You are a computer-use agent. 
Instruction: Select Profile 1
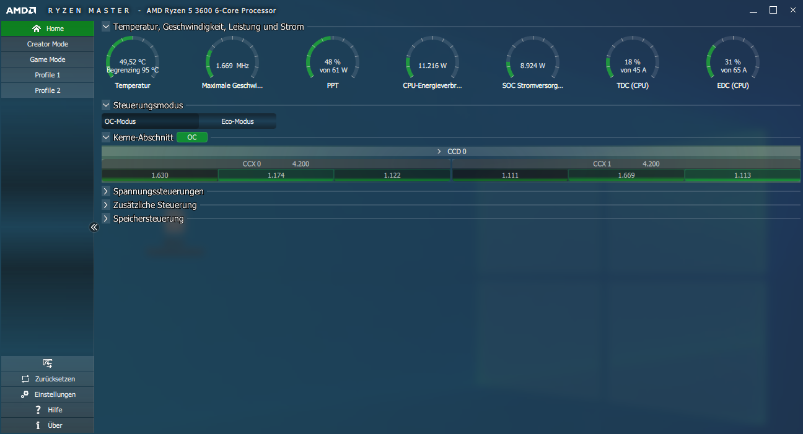click(48, 75)
